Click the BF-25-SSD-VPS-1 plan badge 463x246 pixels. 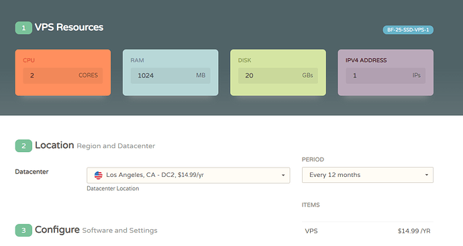(408, 29)
